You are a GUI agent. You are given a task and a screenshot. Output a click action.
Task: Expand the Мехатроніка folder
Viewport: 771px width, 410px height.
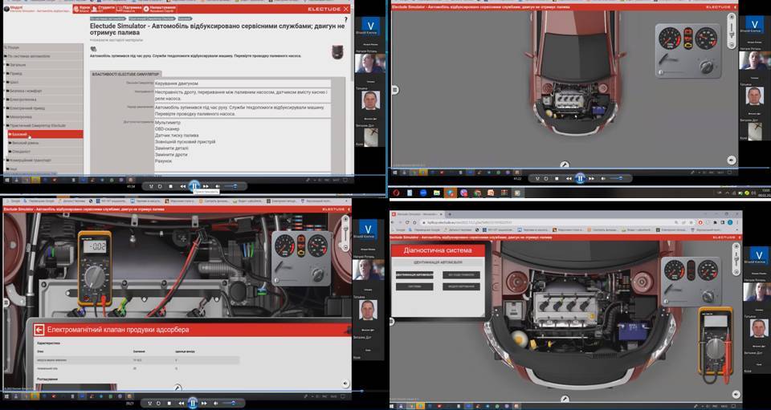click(x=43, y=117)
